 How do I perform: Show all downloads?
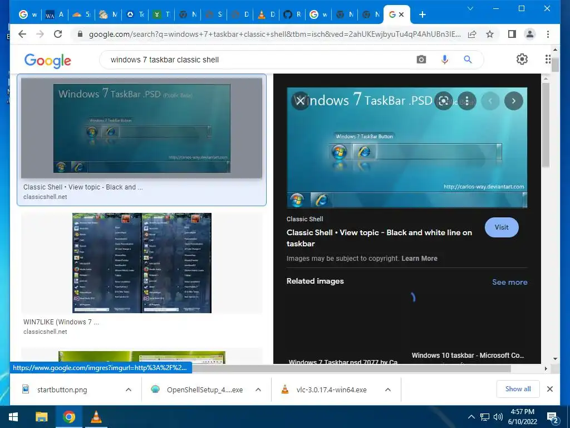click(x=518, y=389)
